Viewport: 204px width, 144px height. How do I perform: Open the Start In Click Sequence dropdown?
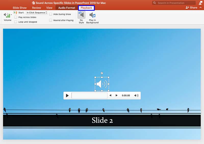[37, 13]
